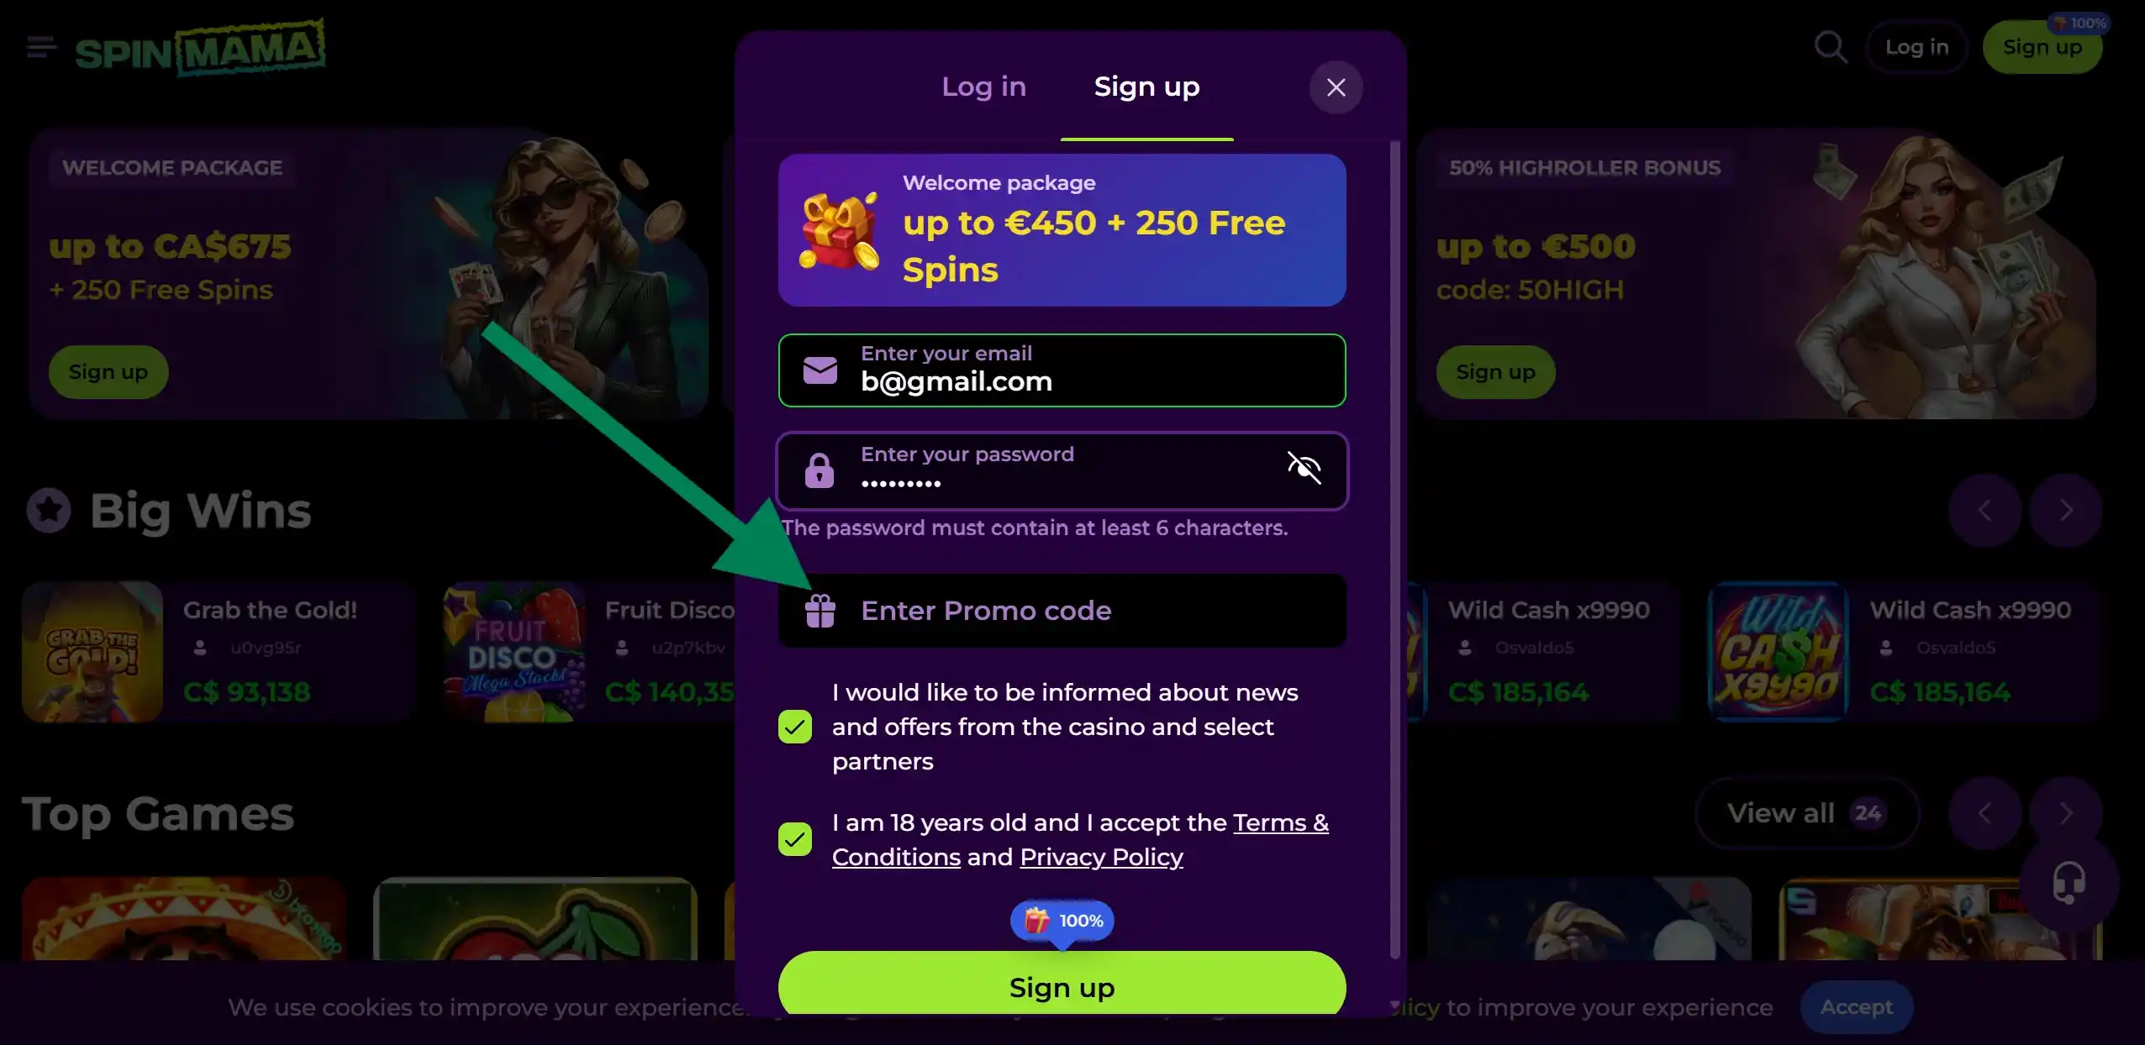The width and height of the screenshot is (2145, 1045).
Task: Select the Sign up tab in dialog
Action: [1146, 87]
